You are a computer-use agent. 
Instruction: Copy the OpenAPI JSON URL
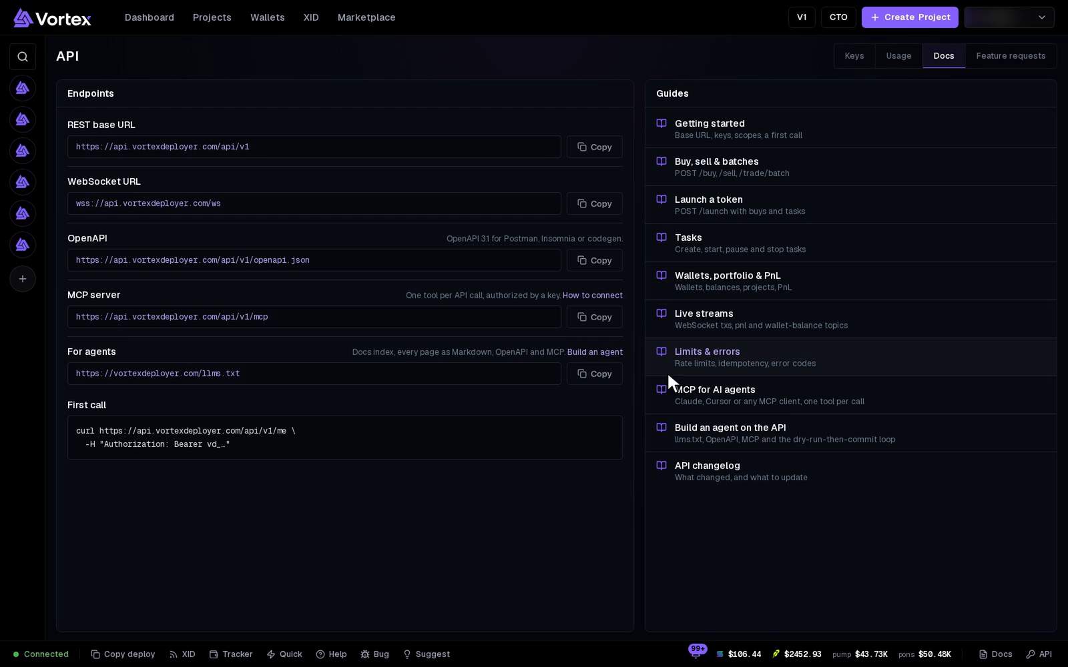click(x=595, y=260)
